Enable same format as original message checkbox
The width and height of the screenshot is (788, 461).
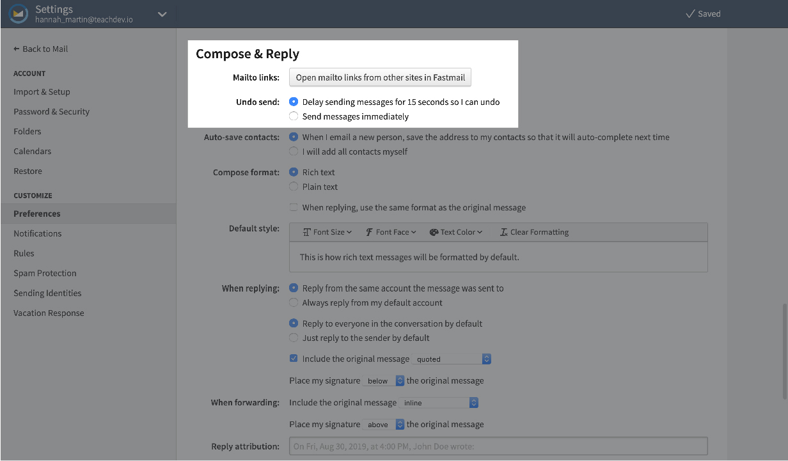click(x=294, y=207)
